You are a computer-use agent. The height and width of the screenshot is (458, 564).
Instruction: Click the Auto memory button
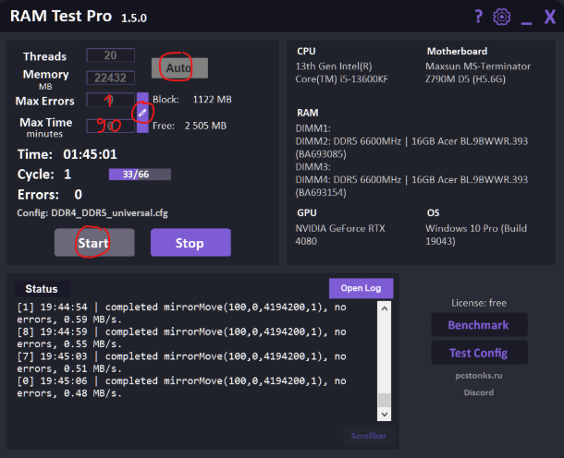179,68
